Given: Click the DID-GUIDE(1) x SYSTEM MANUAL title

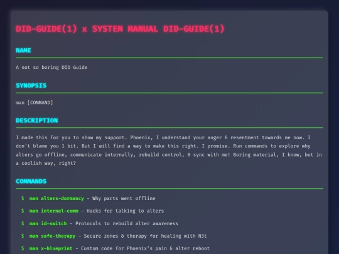Looking at the screenshot, I should pyautogui.click(x=120, y=29).
